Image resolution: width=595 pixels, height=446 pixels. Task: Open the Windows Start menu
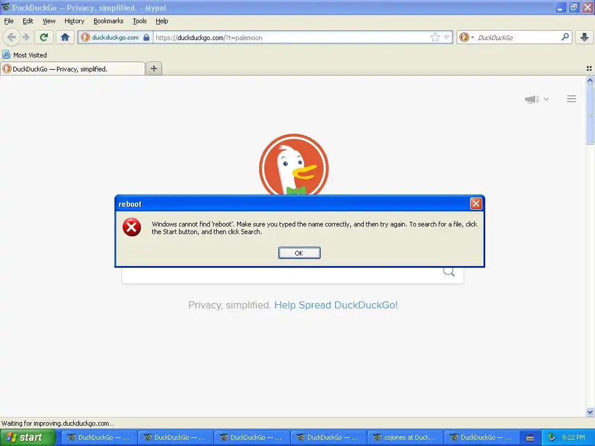[x=28, y=437]
